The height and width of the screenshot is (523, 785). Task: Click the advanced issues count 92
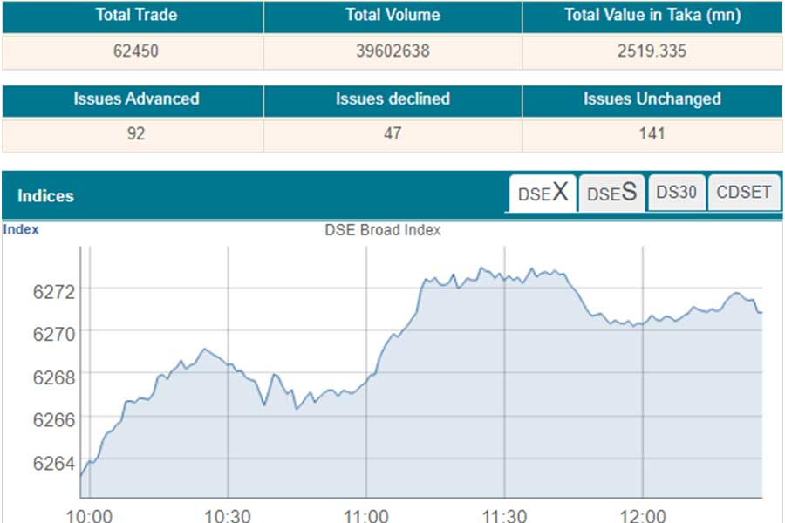coord(135,135)
